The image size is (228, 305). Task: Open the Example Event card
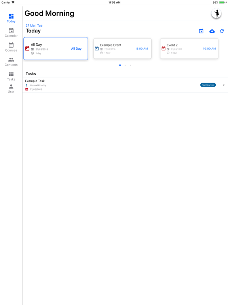click(x=122, y=48)
